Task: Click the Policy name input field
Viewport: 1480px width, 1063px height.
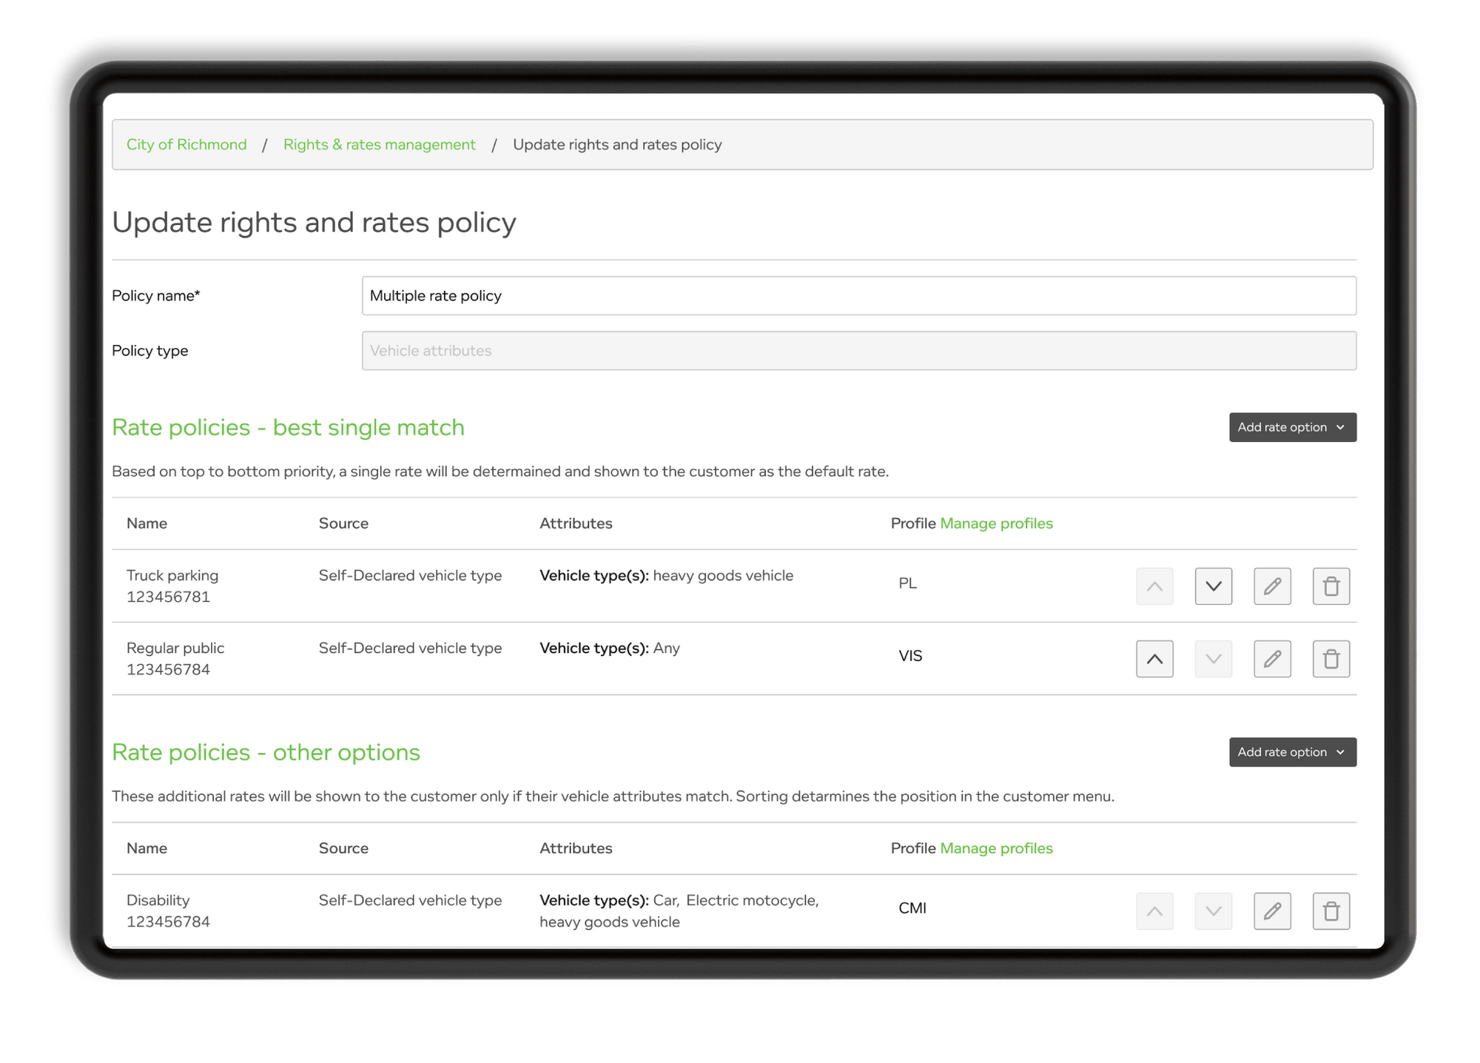Action: tap(858, 295)
